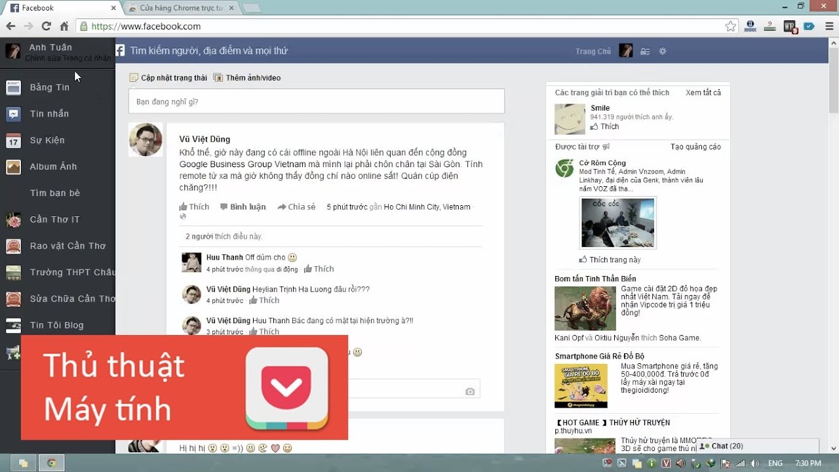Switch to the Cửa hàng Chrome trực tuyến tab
839x472 pixels.
(x=180, y=8)
